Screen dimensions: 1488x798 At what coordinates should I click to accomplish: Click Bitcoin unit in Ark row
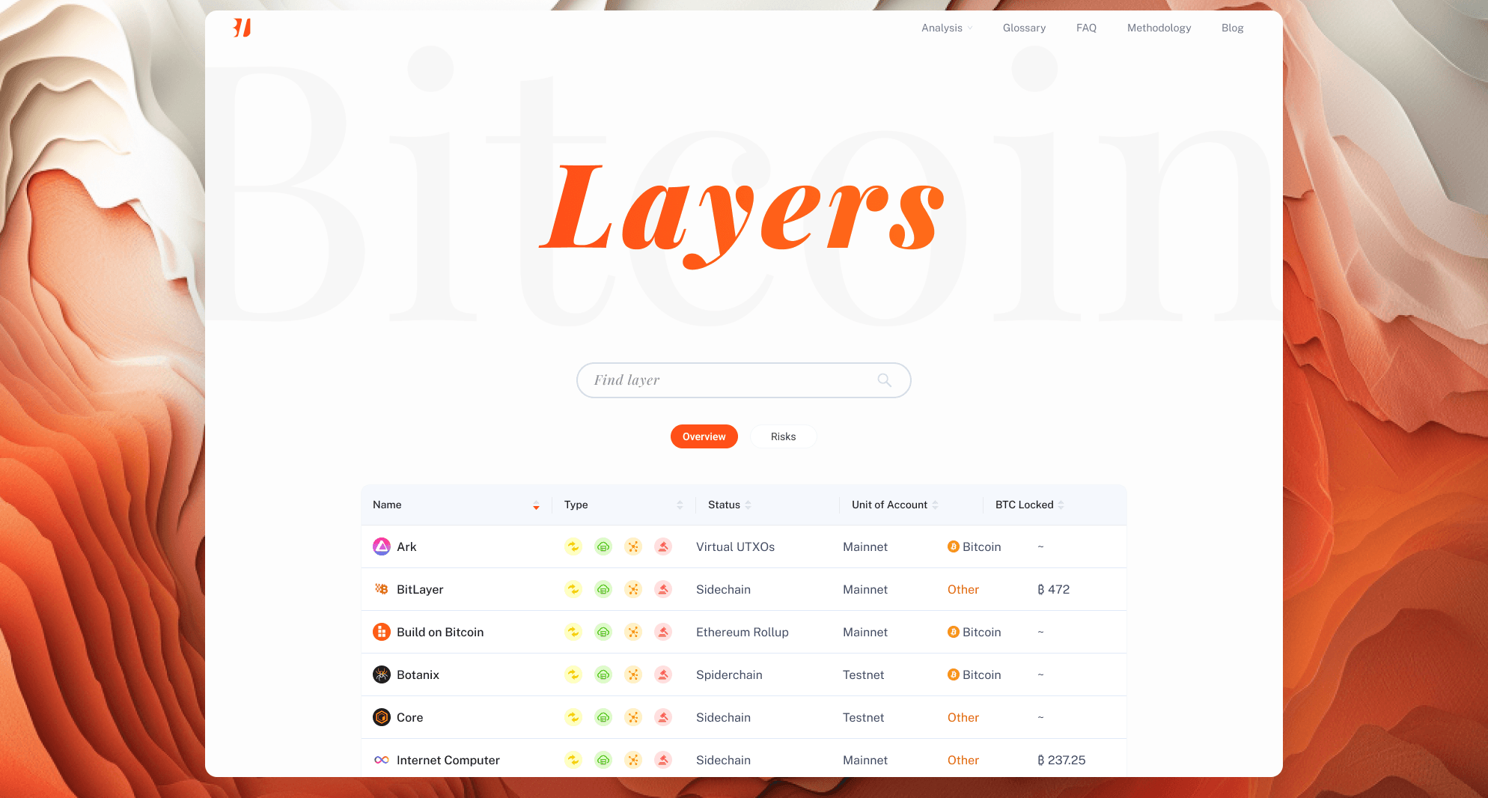[974, 546]
